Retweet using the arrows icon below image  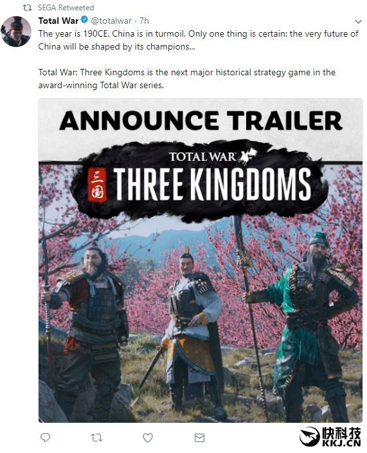96,438
